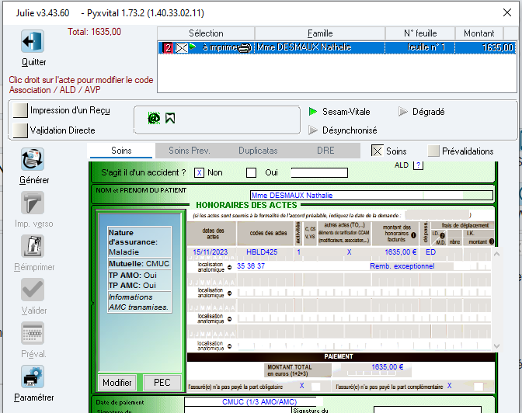
Task: Click the MONTANT TOTAL 1635,00 € value
Action: [x=387, y=367]
